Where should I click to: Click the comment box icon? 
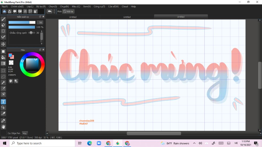pyautogui.click(x=20, y=11)
